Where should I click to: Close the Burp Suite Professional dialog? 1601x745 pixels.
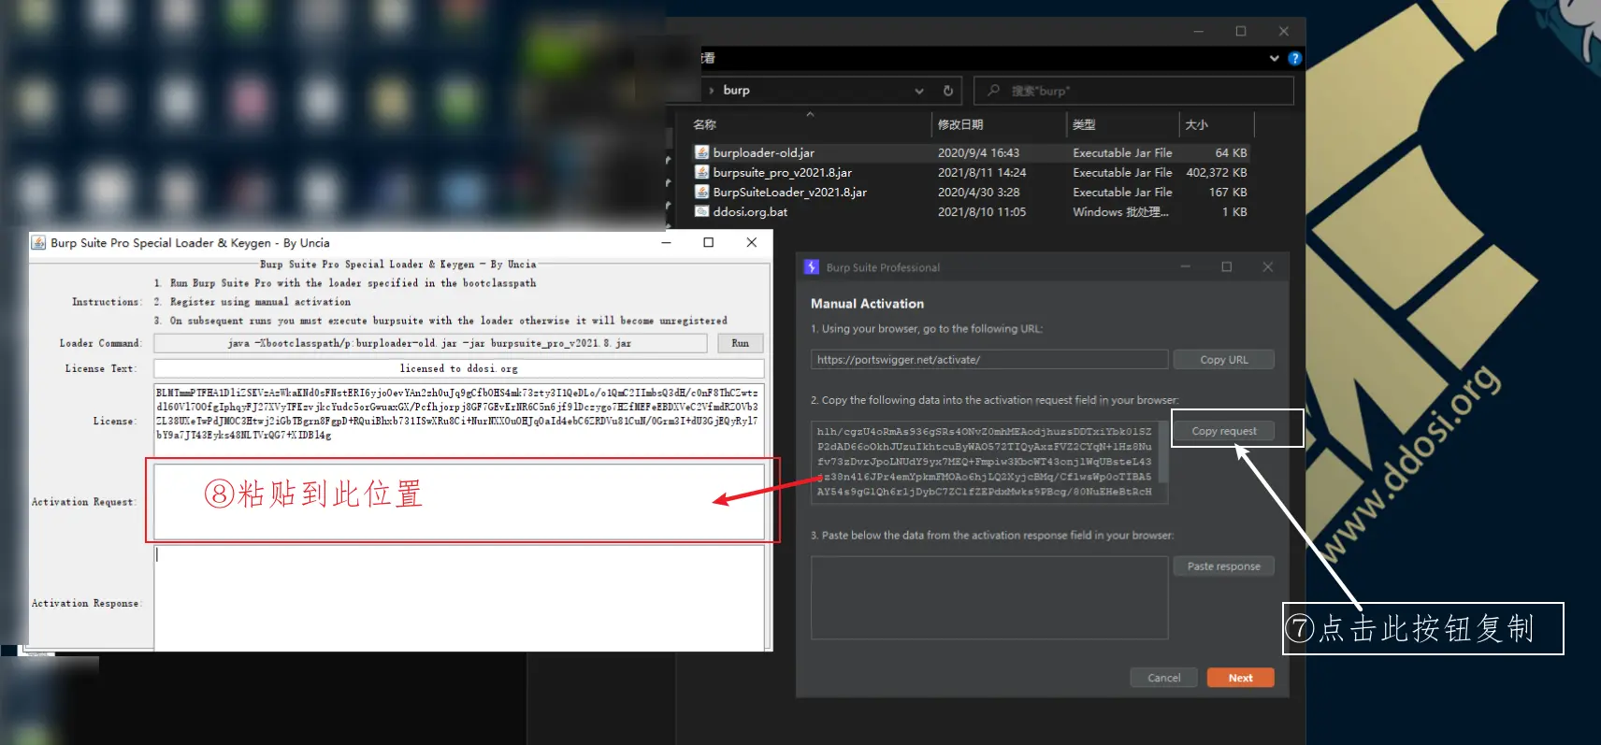tap(1267, 267)
